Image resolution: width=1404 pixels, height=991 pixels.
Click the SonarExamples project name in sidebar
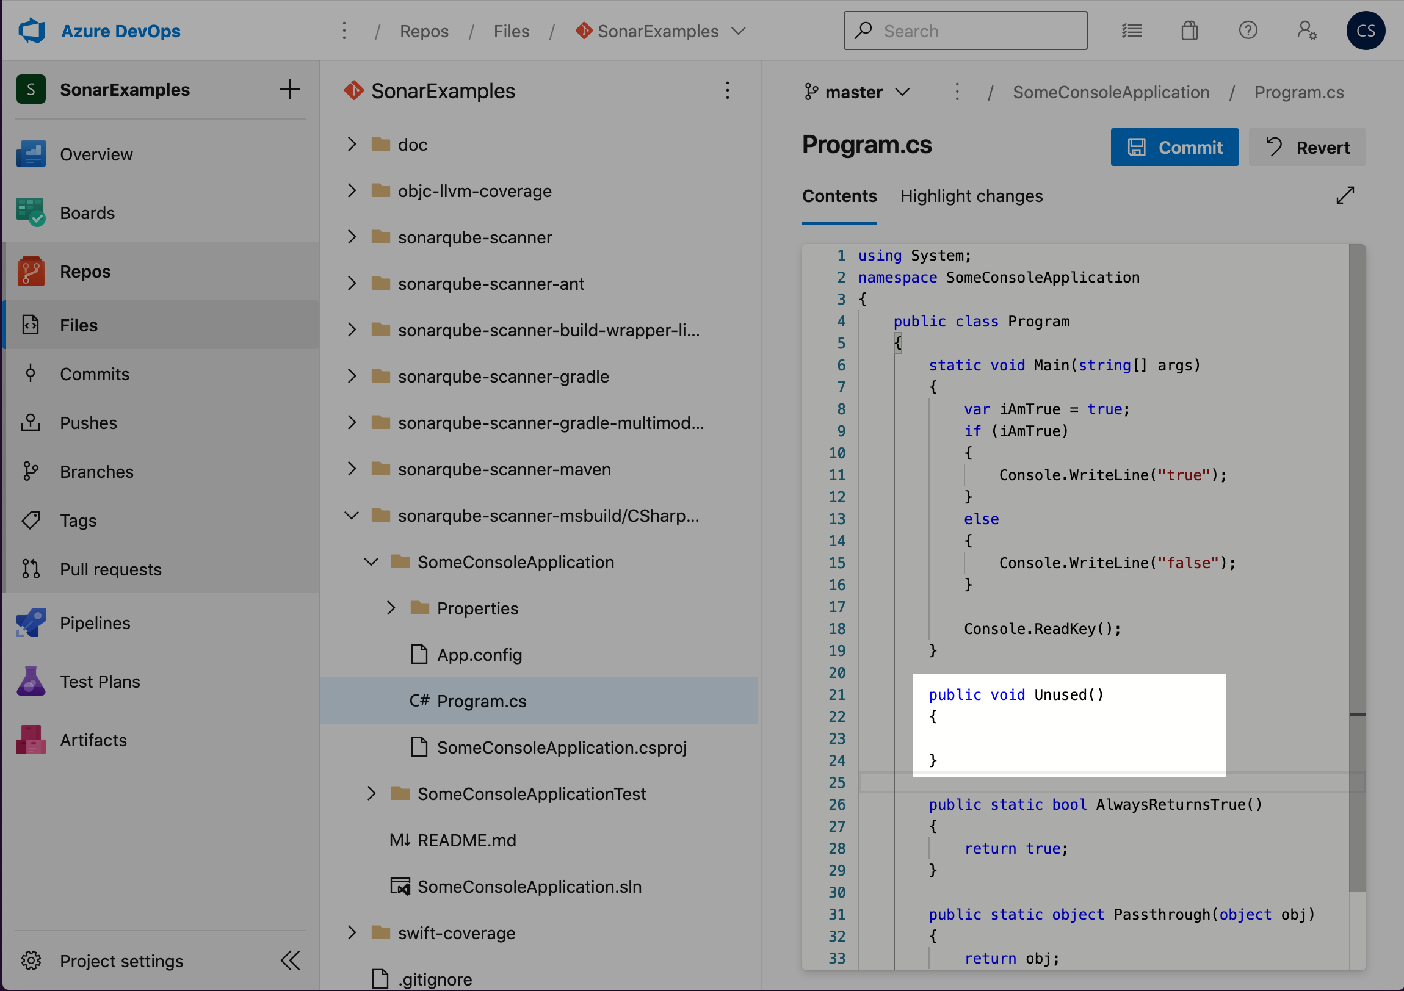[x=125, y=89]
